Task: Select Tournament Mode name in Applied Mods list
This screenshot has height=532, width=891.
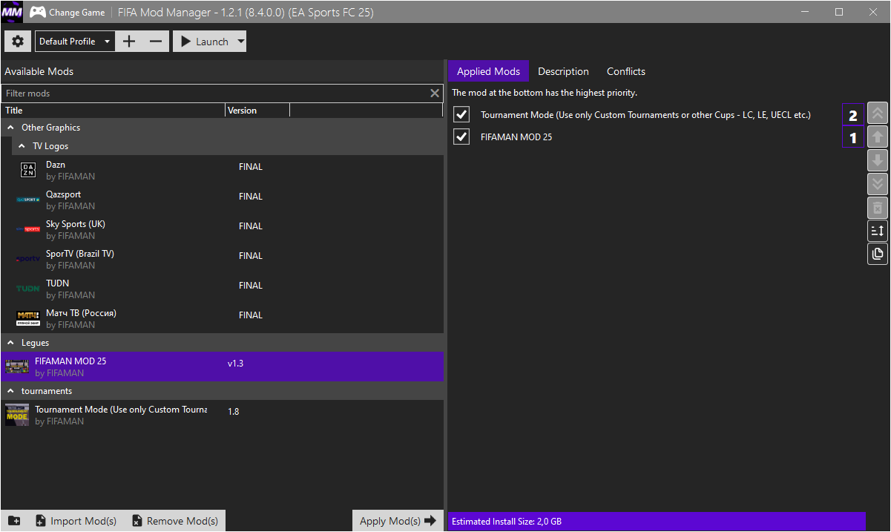Action: click(645, 115)
